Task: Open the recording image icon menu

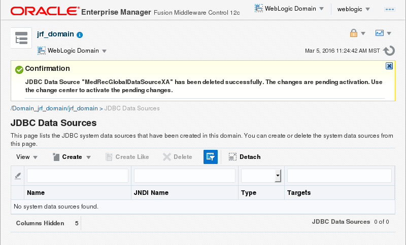Action: pos(380,33)
